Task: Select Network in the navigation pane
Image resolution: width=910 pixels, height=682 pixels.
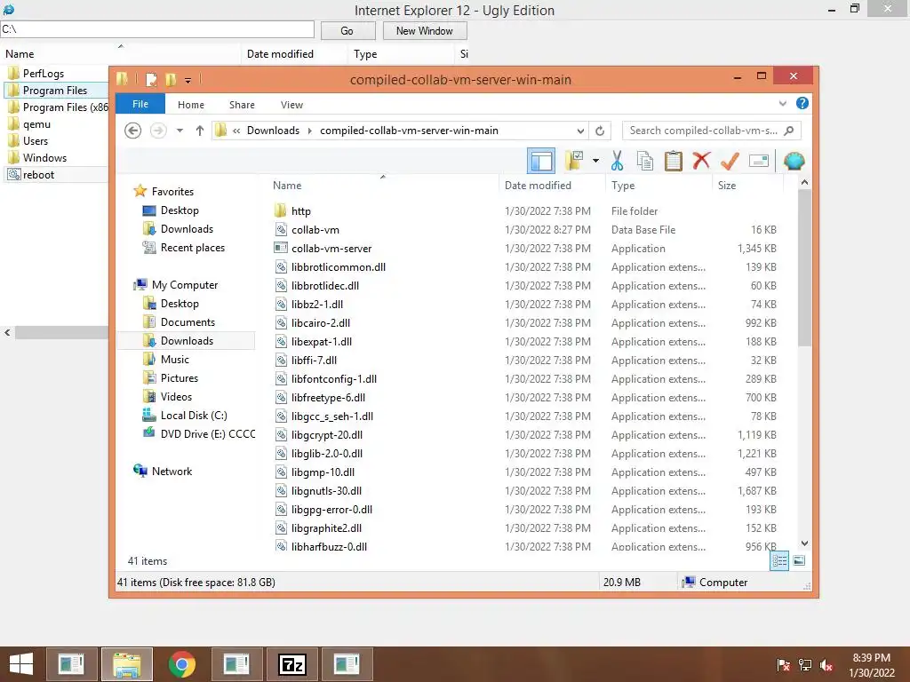Action: coord(172,472)
